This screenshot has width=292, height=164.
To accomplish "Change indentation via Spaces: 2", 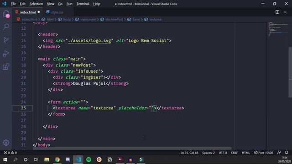I will pyautogui.click(x=209, y=153).
